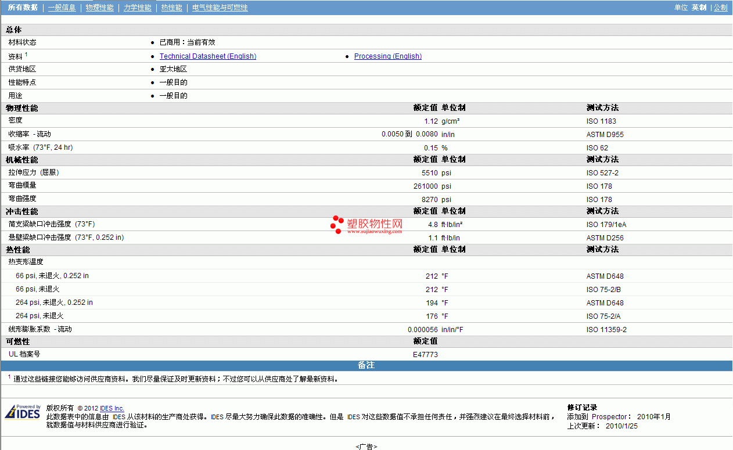Click the 修订记录 heading
733x450 pixels.
point(582,408)
